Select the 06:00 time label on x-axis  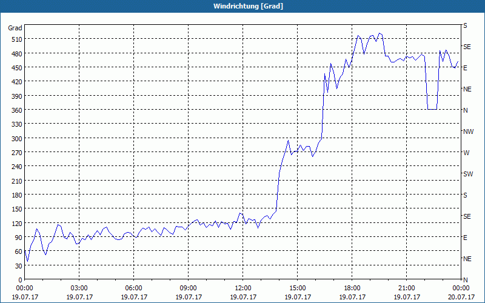tap(133, 288)
